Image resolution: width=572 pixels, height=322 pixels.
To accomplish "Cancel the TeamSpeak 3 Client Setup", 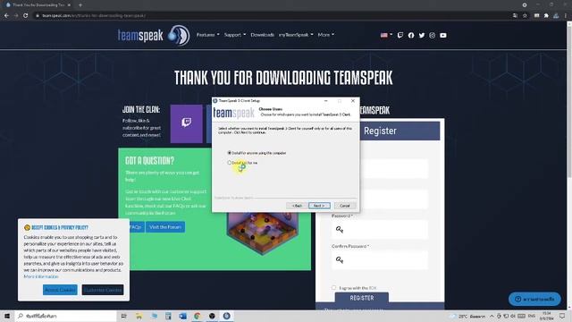I will coord(345,206).
